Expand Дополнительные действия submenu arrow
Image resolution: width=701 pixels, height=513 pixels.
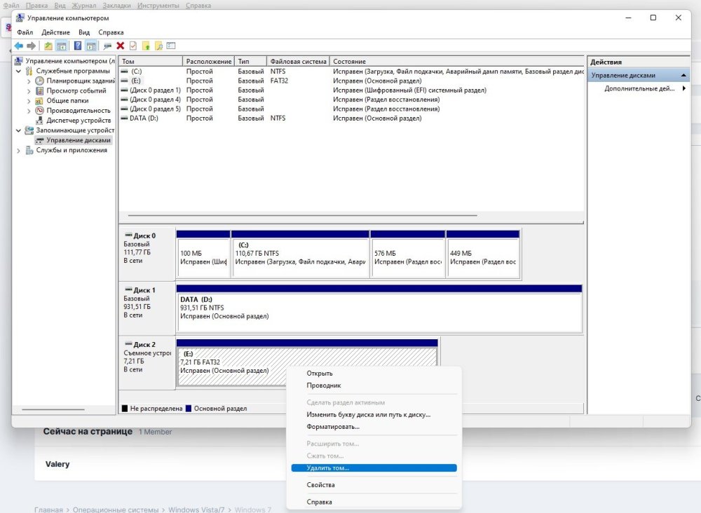(684, 89)
